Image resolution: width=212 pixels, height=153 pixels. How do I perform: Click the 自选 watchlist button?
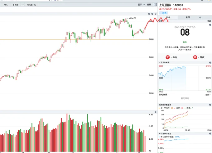click(163, 13)
